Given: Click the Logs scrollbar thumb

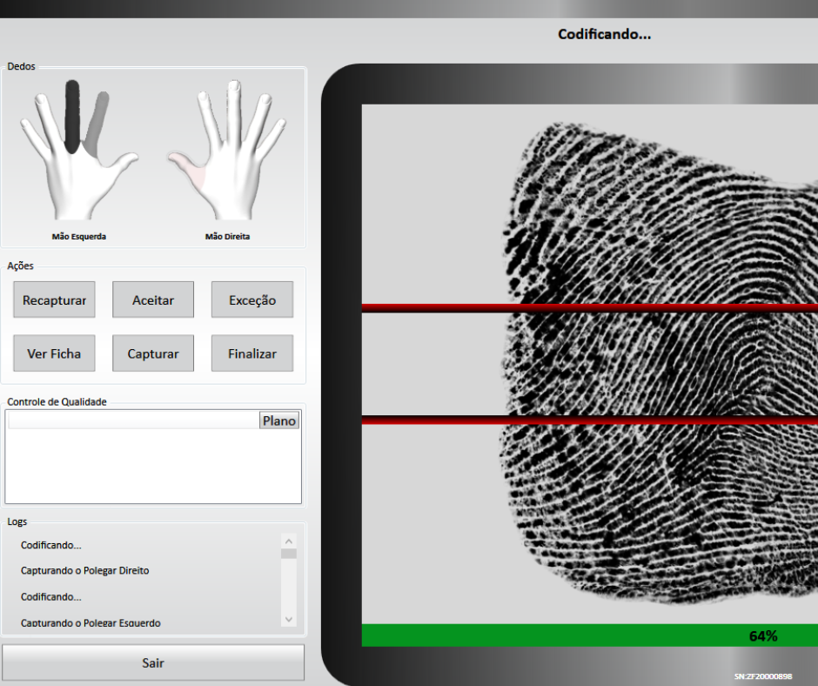Looking at the screenshot, I should click(289, 554).
